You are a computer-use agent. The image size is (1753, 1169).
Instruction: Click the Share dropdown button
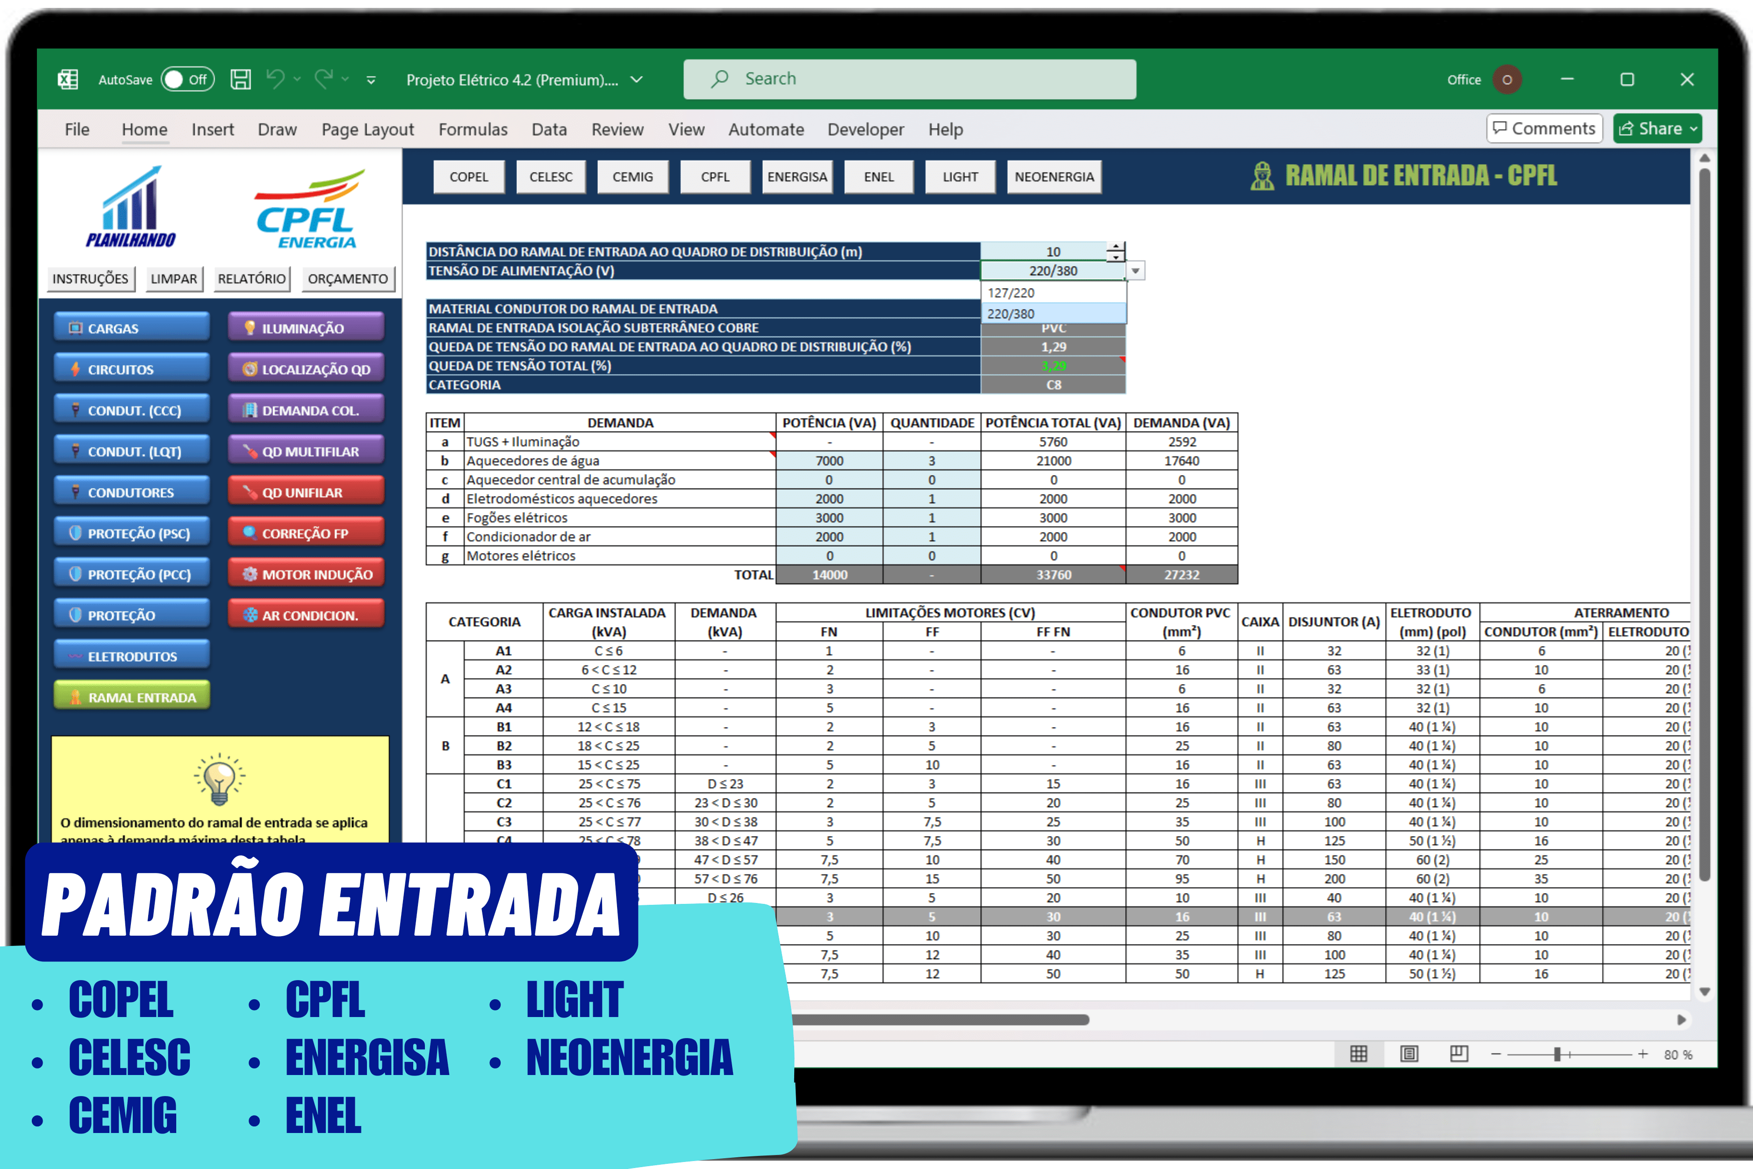coord(1658,128)
